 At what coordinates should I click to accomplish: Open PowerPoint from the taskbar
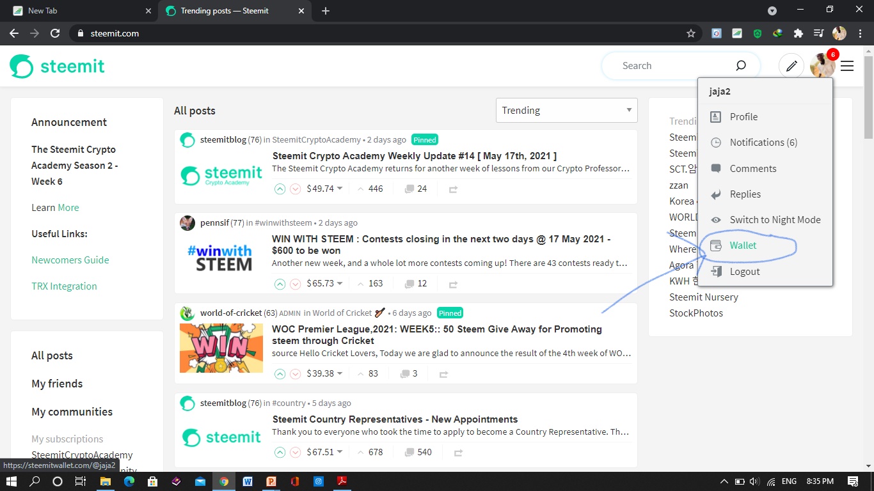pyautogui.click(x=271, y=480)
